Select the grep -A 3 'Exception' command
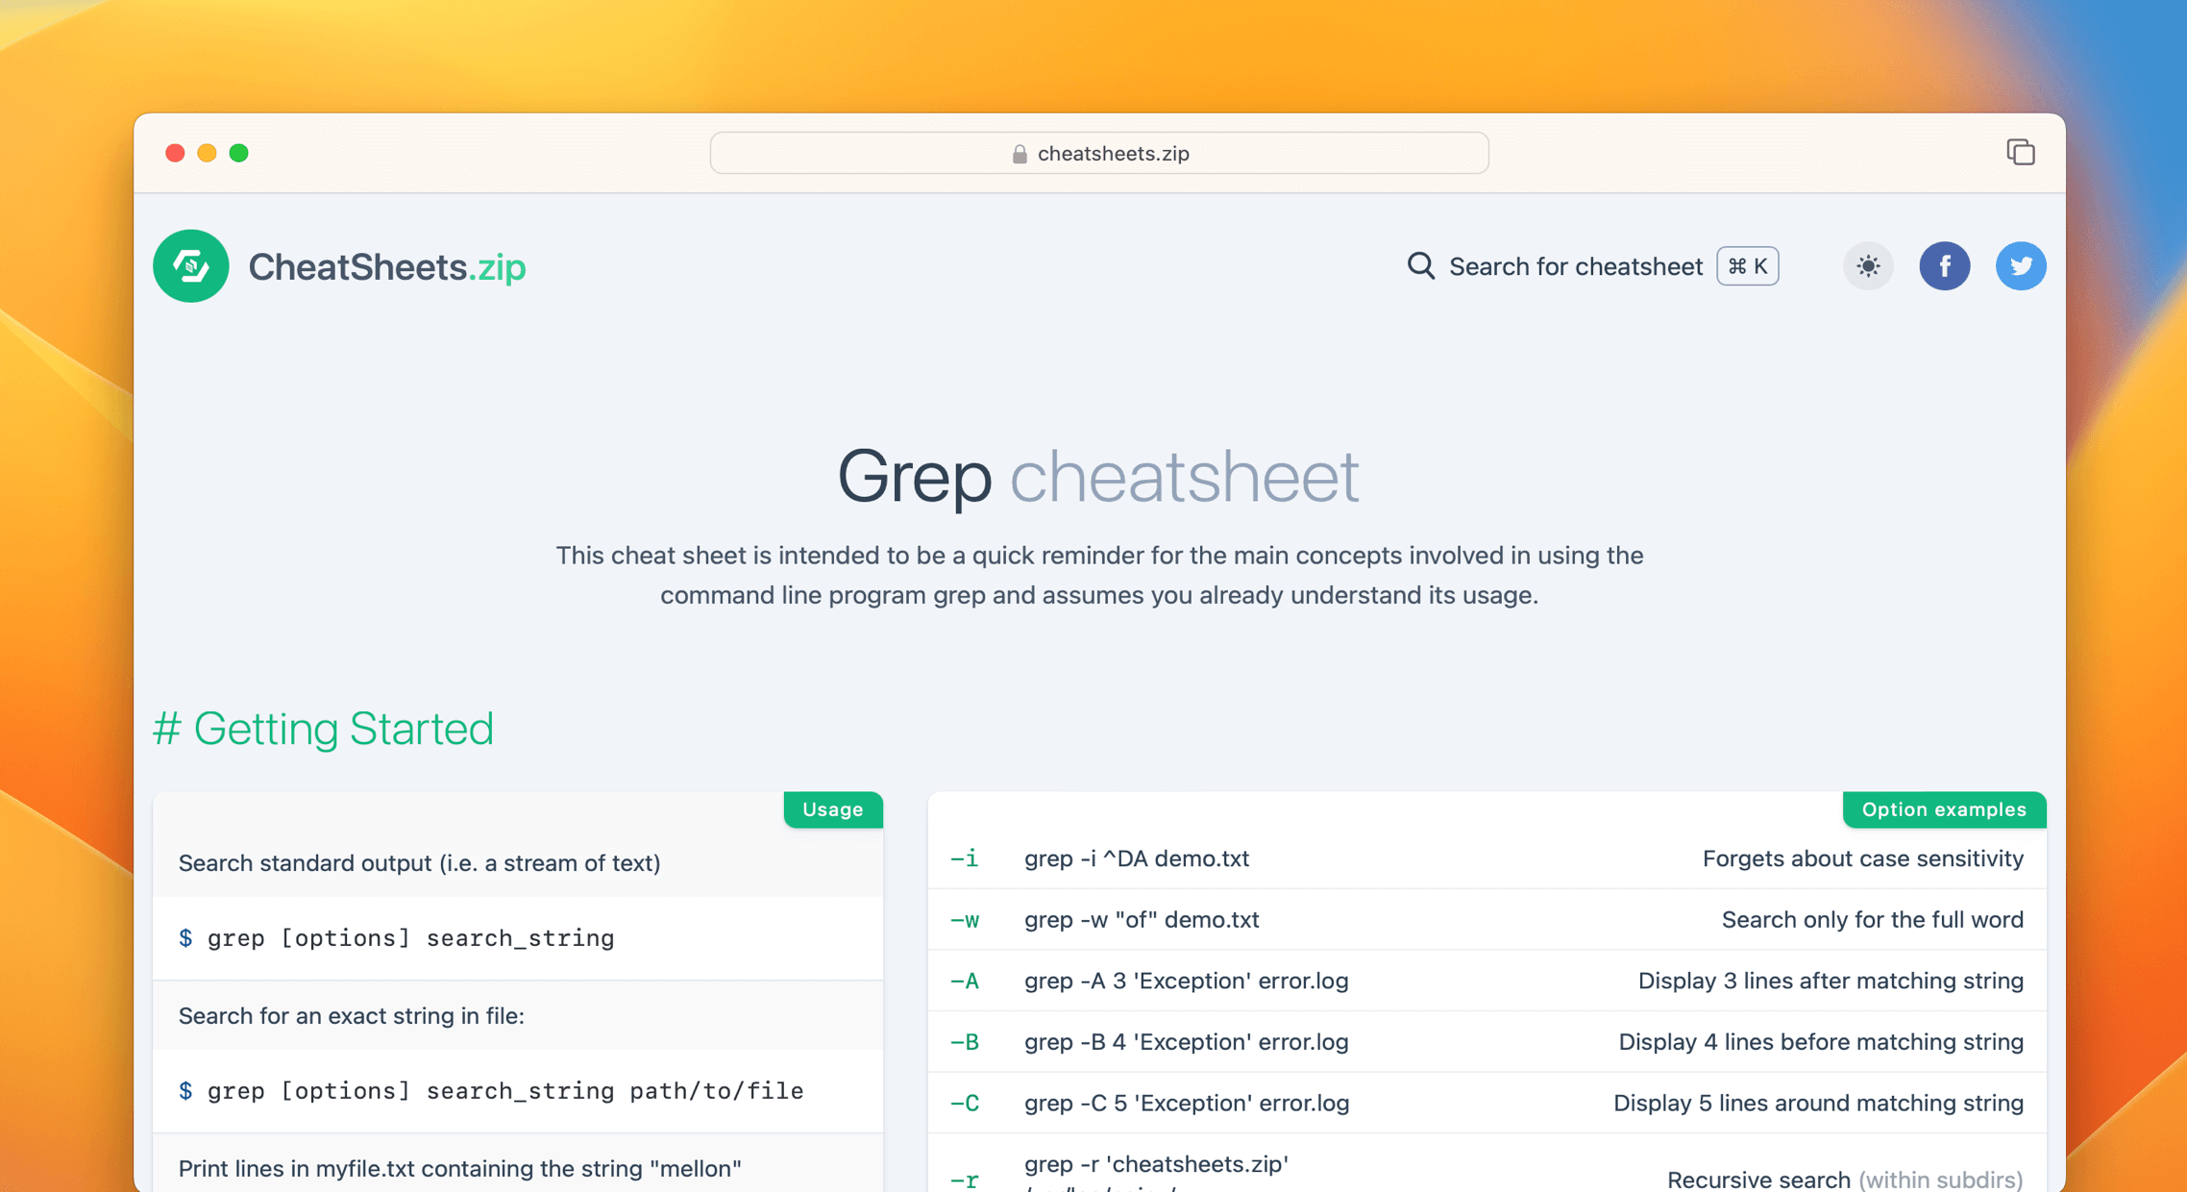The width and height of the screenshot is (2187, 1192). (1186, 981)
